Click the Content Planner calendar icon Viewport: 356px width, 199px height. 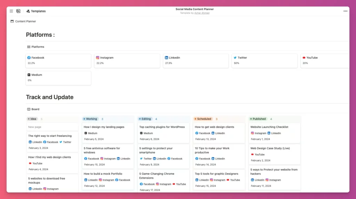click(x=12, y=21)
